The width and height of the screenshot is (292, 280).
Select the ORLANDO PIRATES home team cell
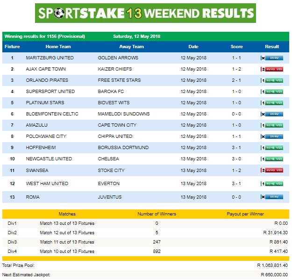47,80
